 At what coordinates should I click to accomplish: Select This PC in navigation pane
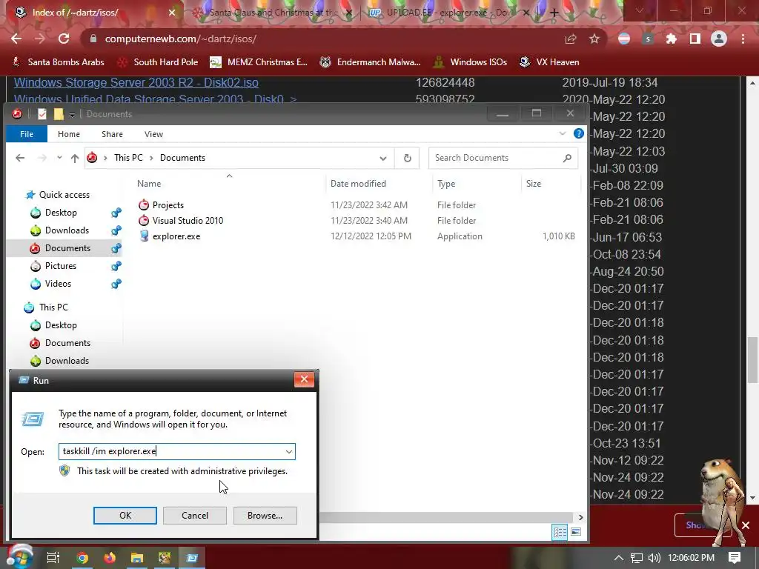tap(53, 307)
